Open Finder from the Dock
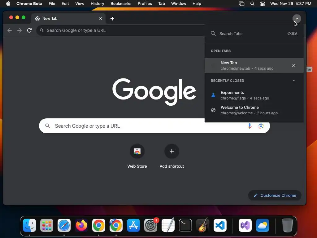Image resolution: width=317 pixels, height=238 pixels. click(x=29, y=225)
